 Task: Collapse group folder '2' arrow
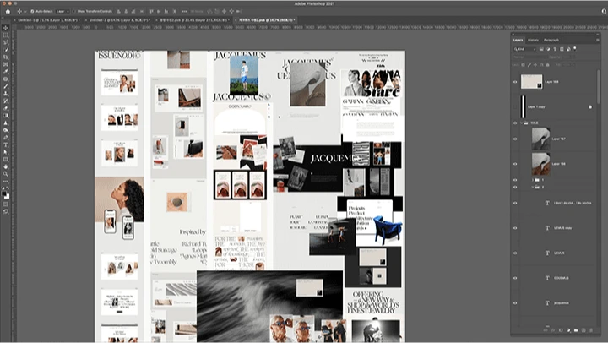[x=532, y=187]
